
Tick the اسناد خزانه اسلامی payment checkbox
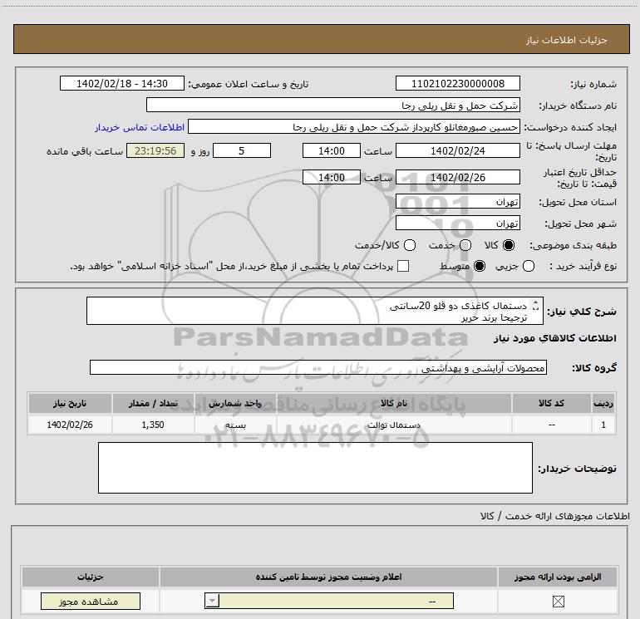403,266
